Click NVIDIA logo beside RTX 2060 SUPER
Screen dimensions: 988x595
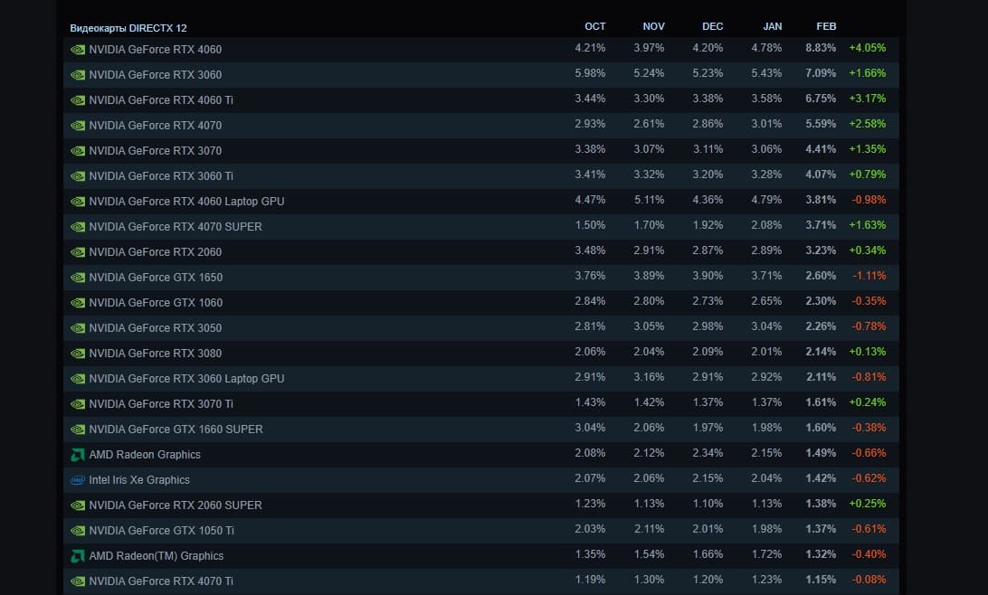click(78, 505)
